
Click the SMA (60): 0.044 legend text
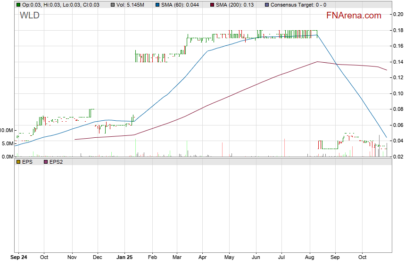[x=181, y=5]
